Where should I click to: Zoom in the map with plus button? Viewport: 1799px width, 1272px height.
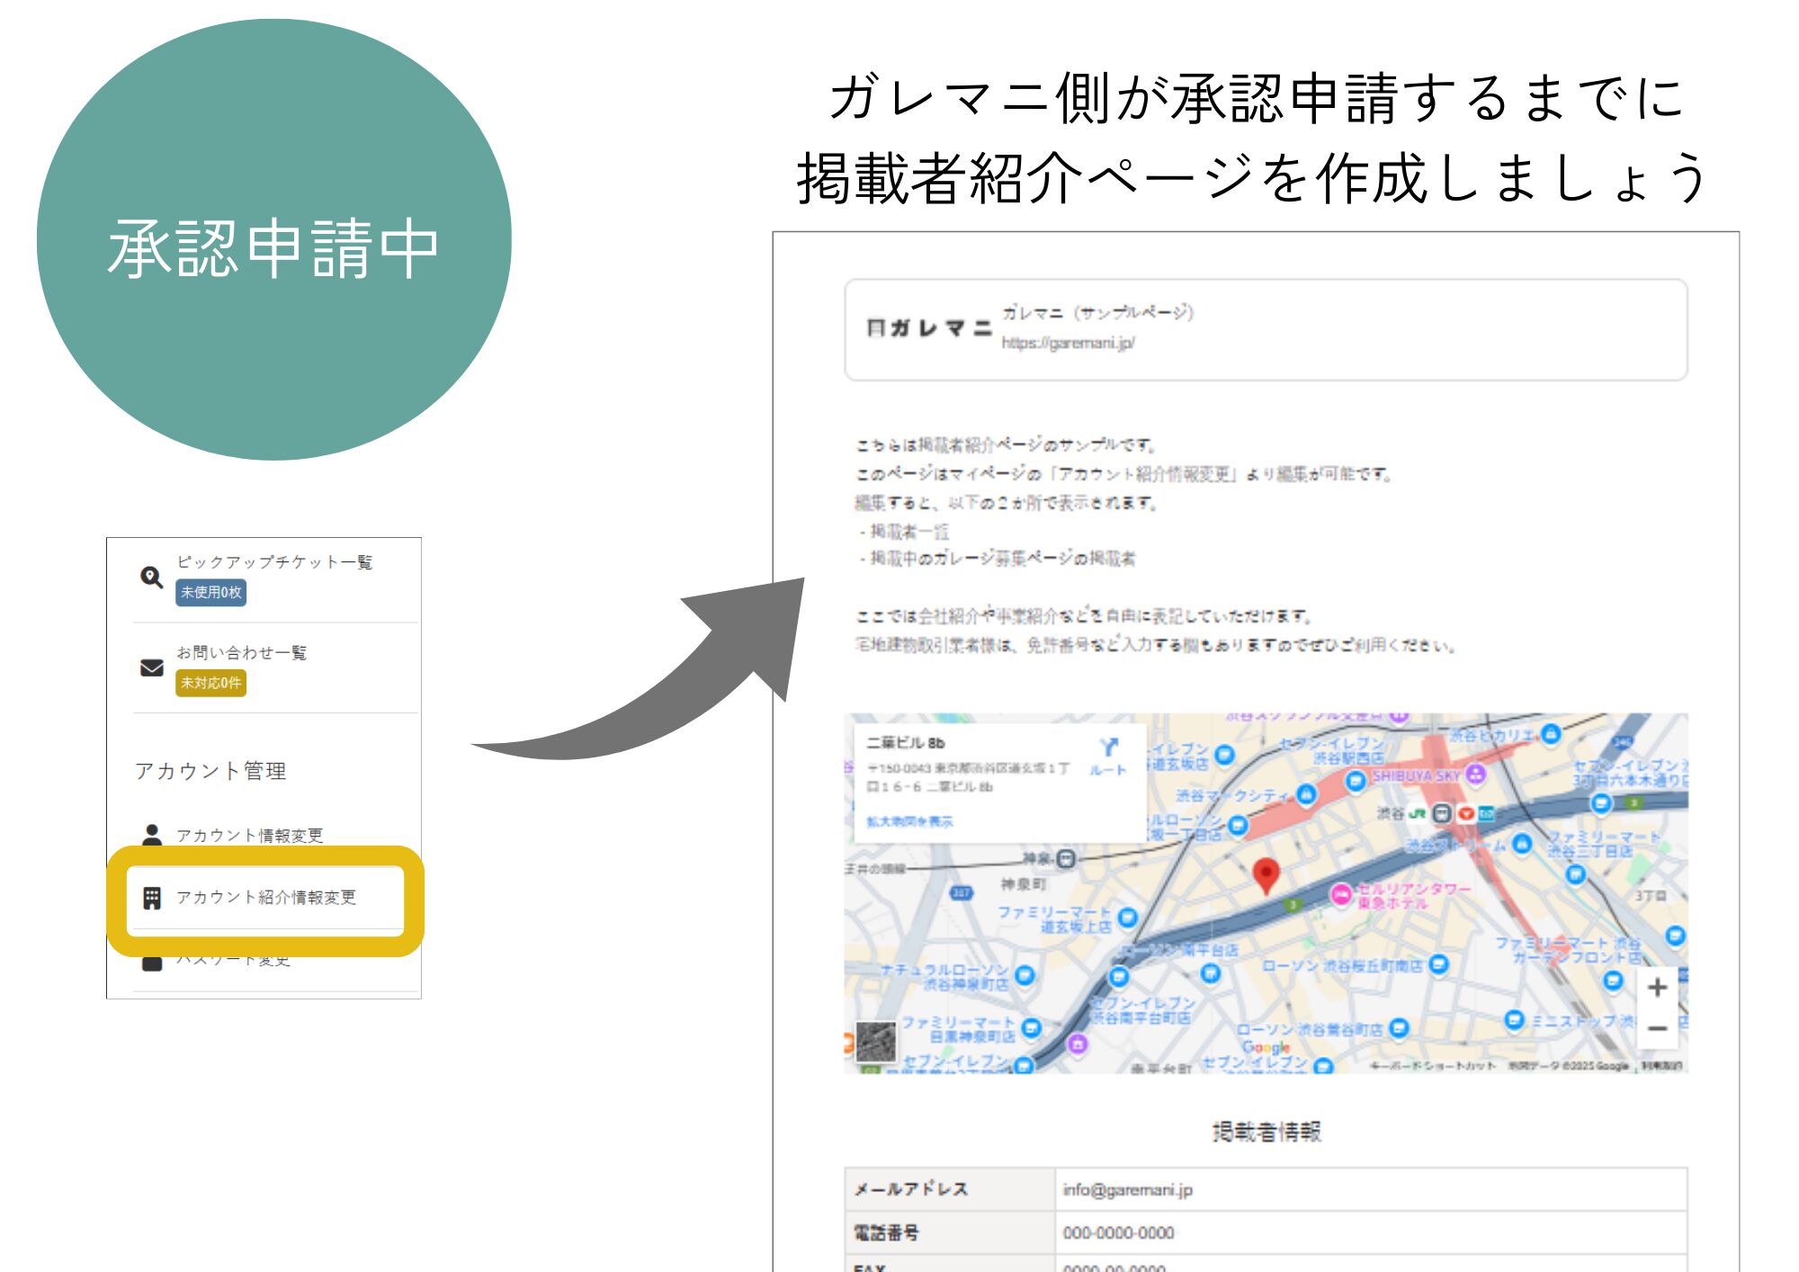pyautogui.click(x=1657, y=988)
